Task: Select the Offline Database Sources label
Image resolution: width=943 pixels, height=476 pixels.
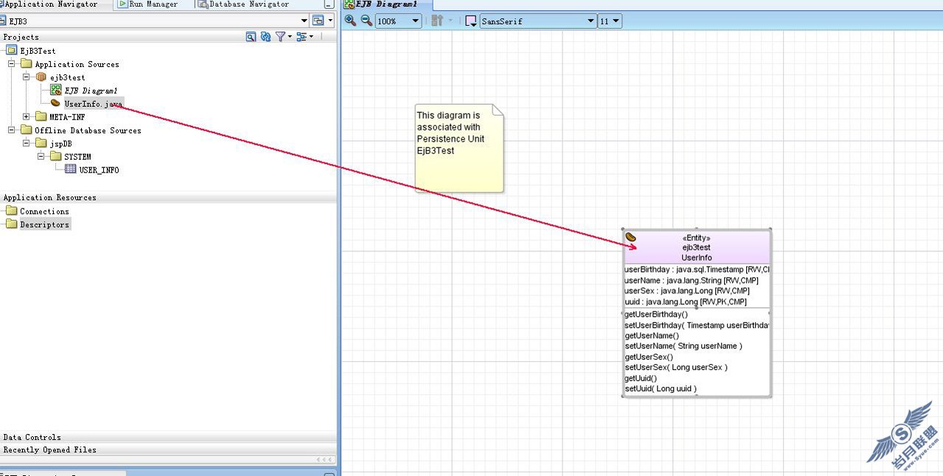Action: tap(88, 130)
